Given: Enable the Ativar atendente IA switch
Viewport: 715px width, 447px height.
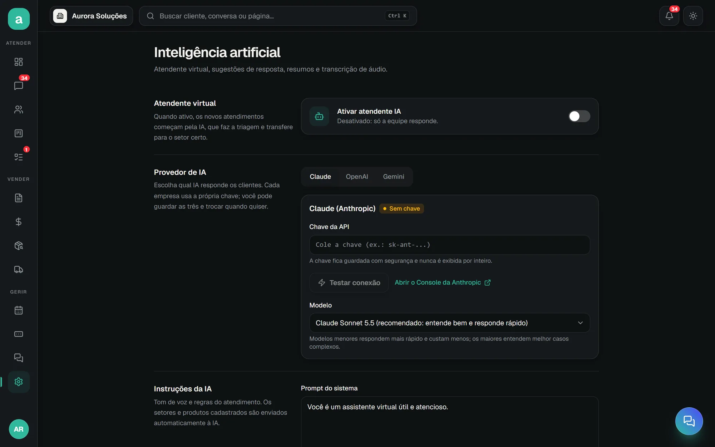Looking at the screenshot, I should 579,116.
